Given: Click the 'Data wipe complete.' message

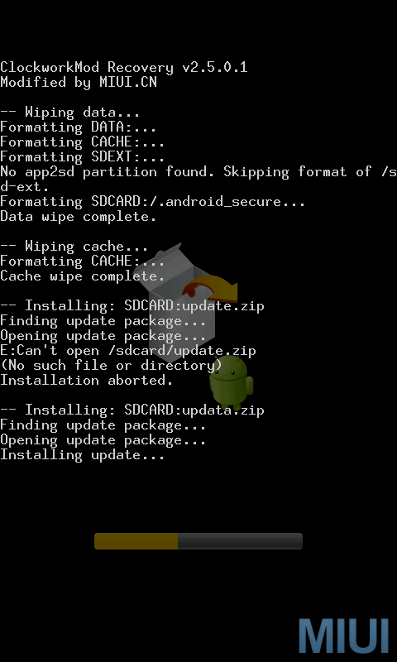Looking at the screenshot, I should 79,217.
